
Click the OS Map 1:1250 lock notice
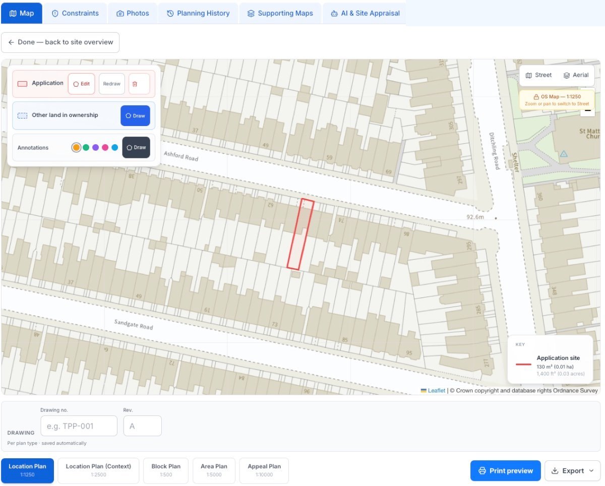coord(557,100)
